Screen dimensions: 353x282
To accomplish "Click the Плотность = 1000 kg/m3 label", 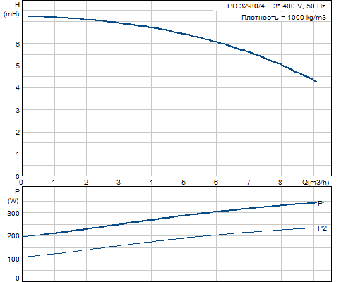I will click(284, 18).
